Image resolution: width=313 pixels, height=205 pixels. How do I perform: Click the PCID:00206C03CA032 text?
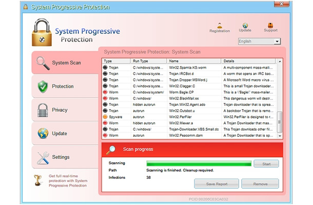208,199
